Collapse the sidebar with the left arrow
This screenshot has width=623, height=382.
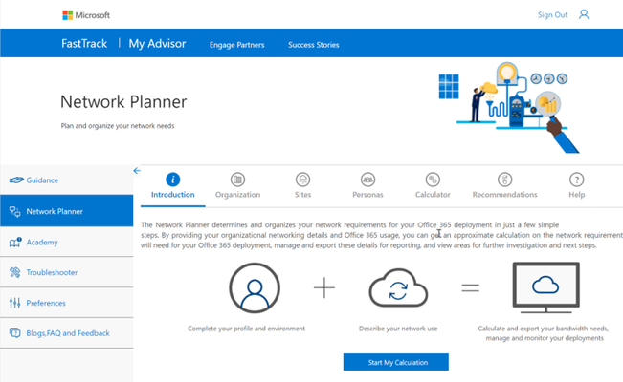pos(137,171)
